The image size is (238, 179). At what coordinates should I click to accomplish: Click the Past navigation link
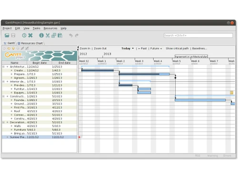click(x=142, y=48)
